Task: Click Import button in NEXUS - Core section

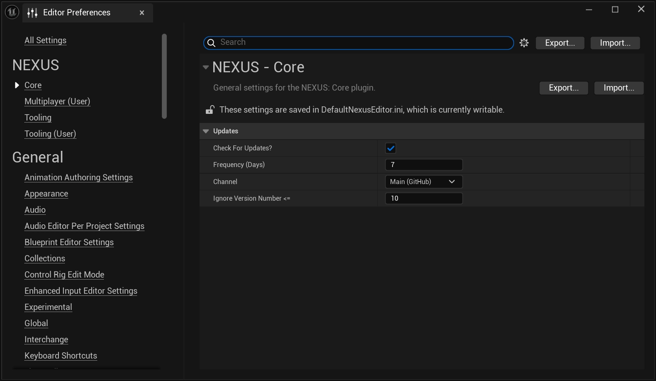Action: (619, 88)
